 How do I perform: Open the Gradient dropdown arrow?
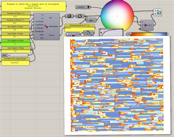point(88,7)
